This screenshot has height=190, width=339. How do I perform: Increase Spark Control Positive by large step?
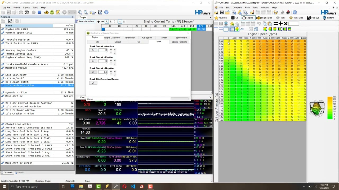(115, 60)
